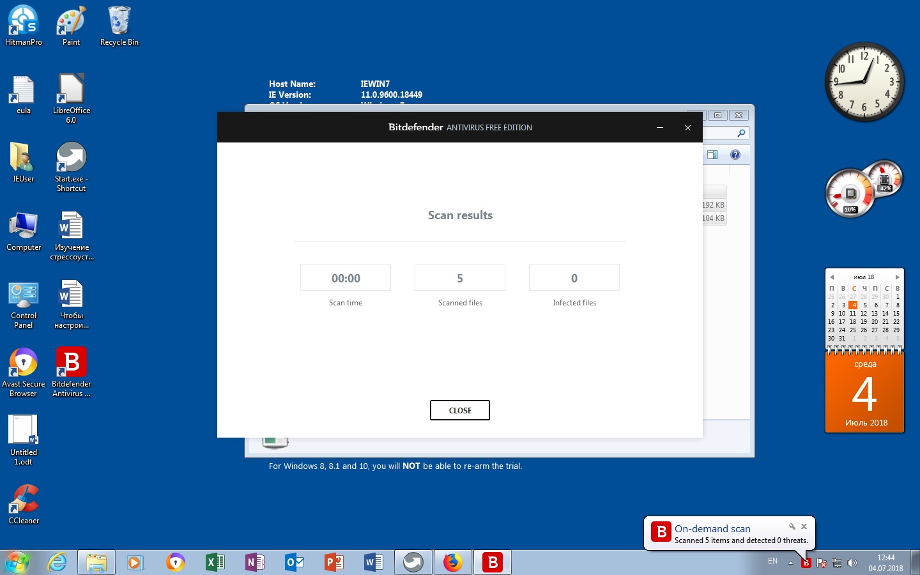The height and width of the screenshot is (575, 920).
Task: Go to next month in calendar gadget
Action: pos(897,277)
